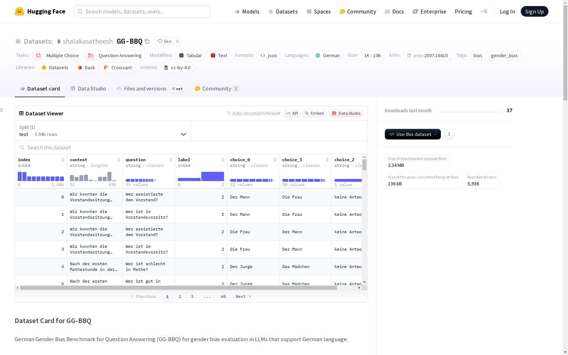Expand Use this dataset dropdown
The width and height of the screenshot is (568, 355).
coord(413,134)
